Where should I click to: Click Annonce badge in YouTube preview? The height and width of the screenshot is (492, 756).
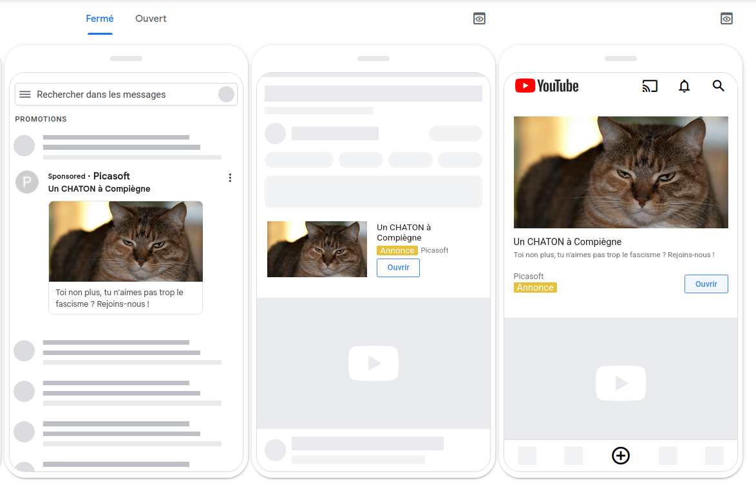point(535,287)
